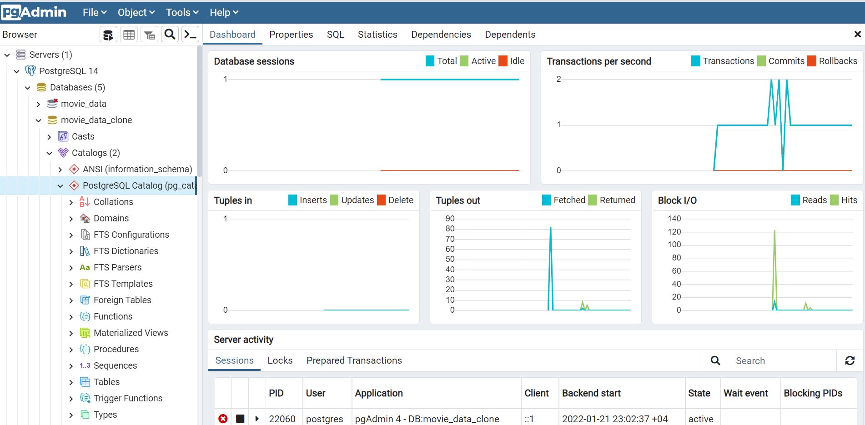Open the Dependencies tab
The height and width of the screenshot is (425, 865).
(x=441, y=35)
